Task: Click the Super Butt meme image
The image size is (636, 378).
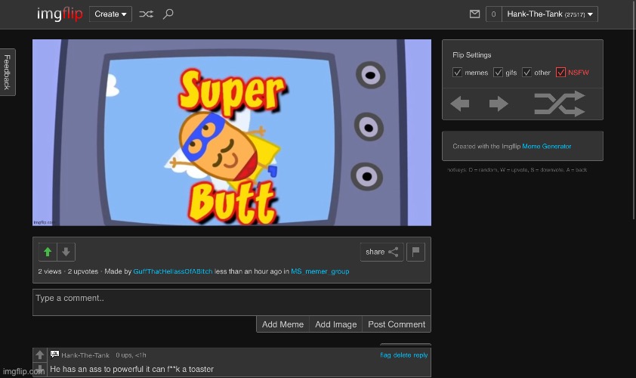Action: (232, 132)
